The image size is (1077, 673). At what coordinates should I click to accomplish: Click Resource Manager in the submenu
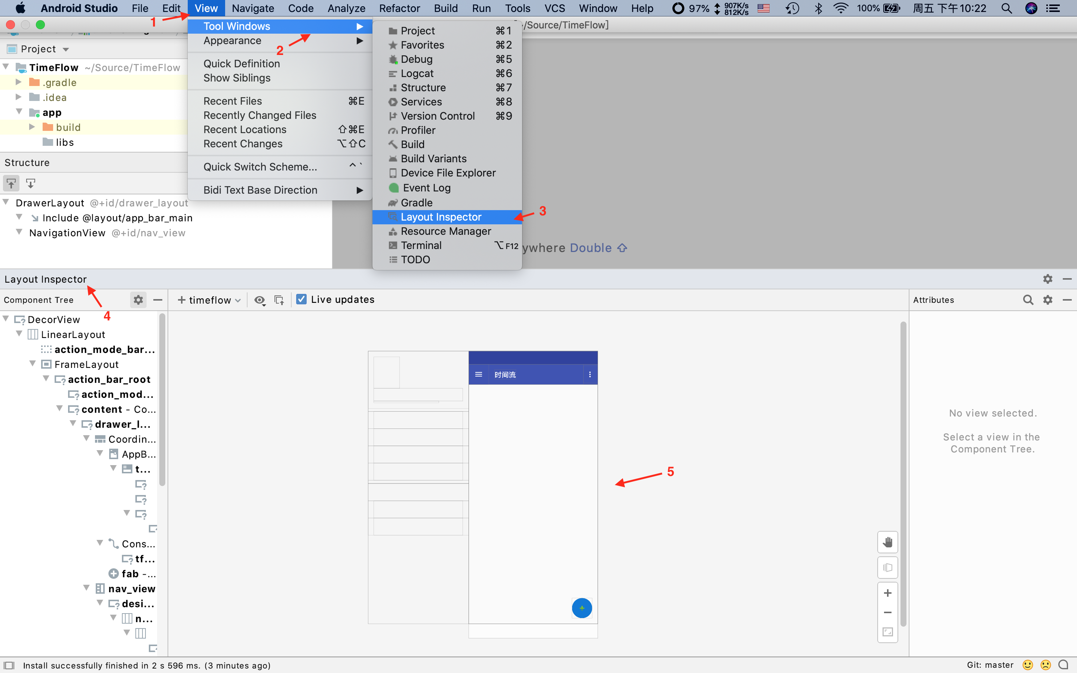(445, 231)
